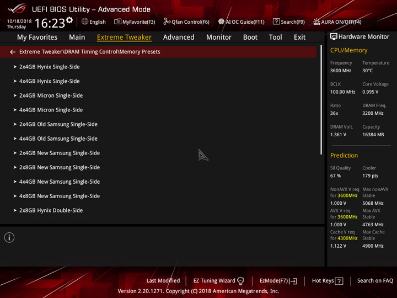The image size is (397, 298).
Task: Click BCLK value 100.00 MHz
Action: coord(342,92)
